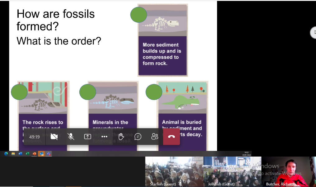
Task: Unmute the microphone in call toolbar
Action: (x=71, y=137)
